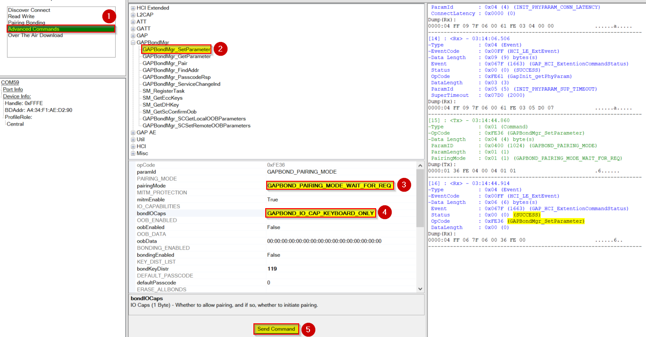
Task: Expand the HCI Extended tree node
Action: coord(133,8)
